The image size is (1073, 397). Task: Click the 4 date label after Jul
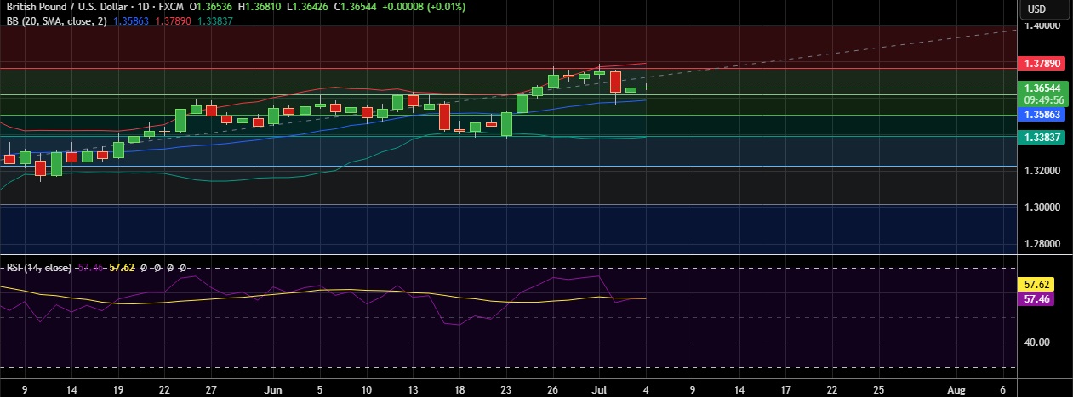click(648, 388)
